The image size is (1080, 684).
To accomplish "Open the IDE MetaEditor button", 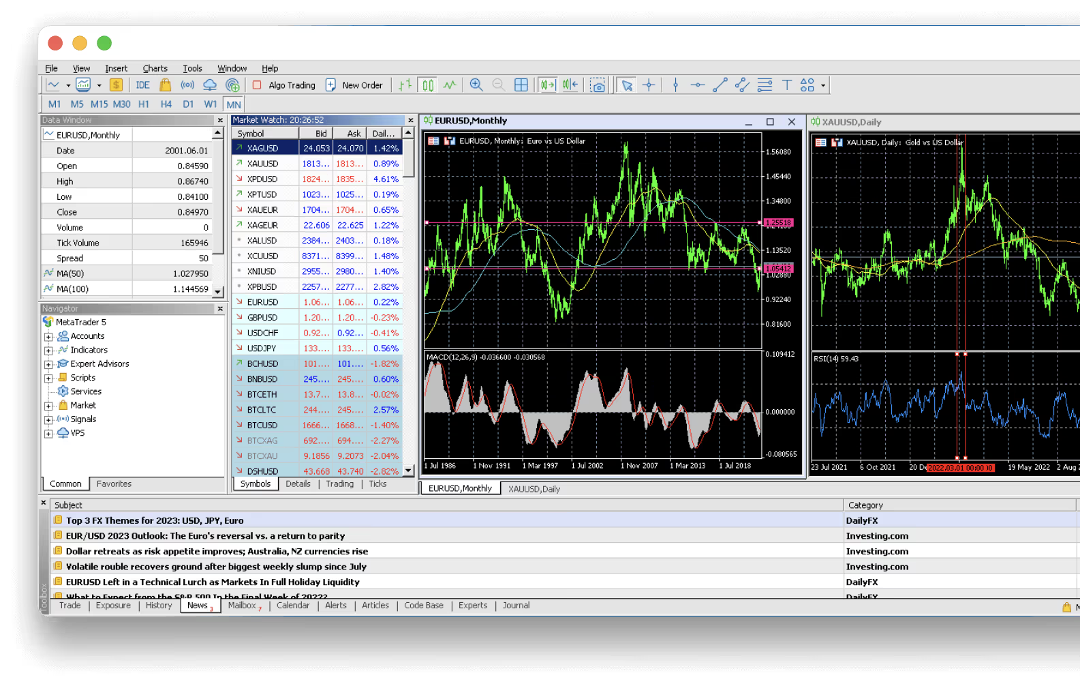I will tap(142, 85).
